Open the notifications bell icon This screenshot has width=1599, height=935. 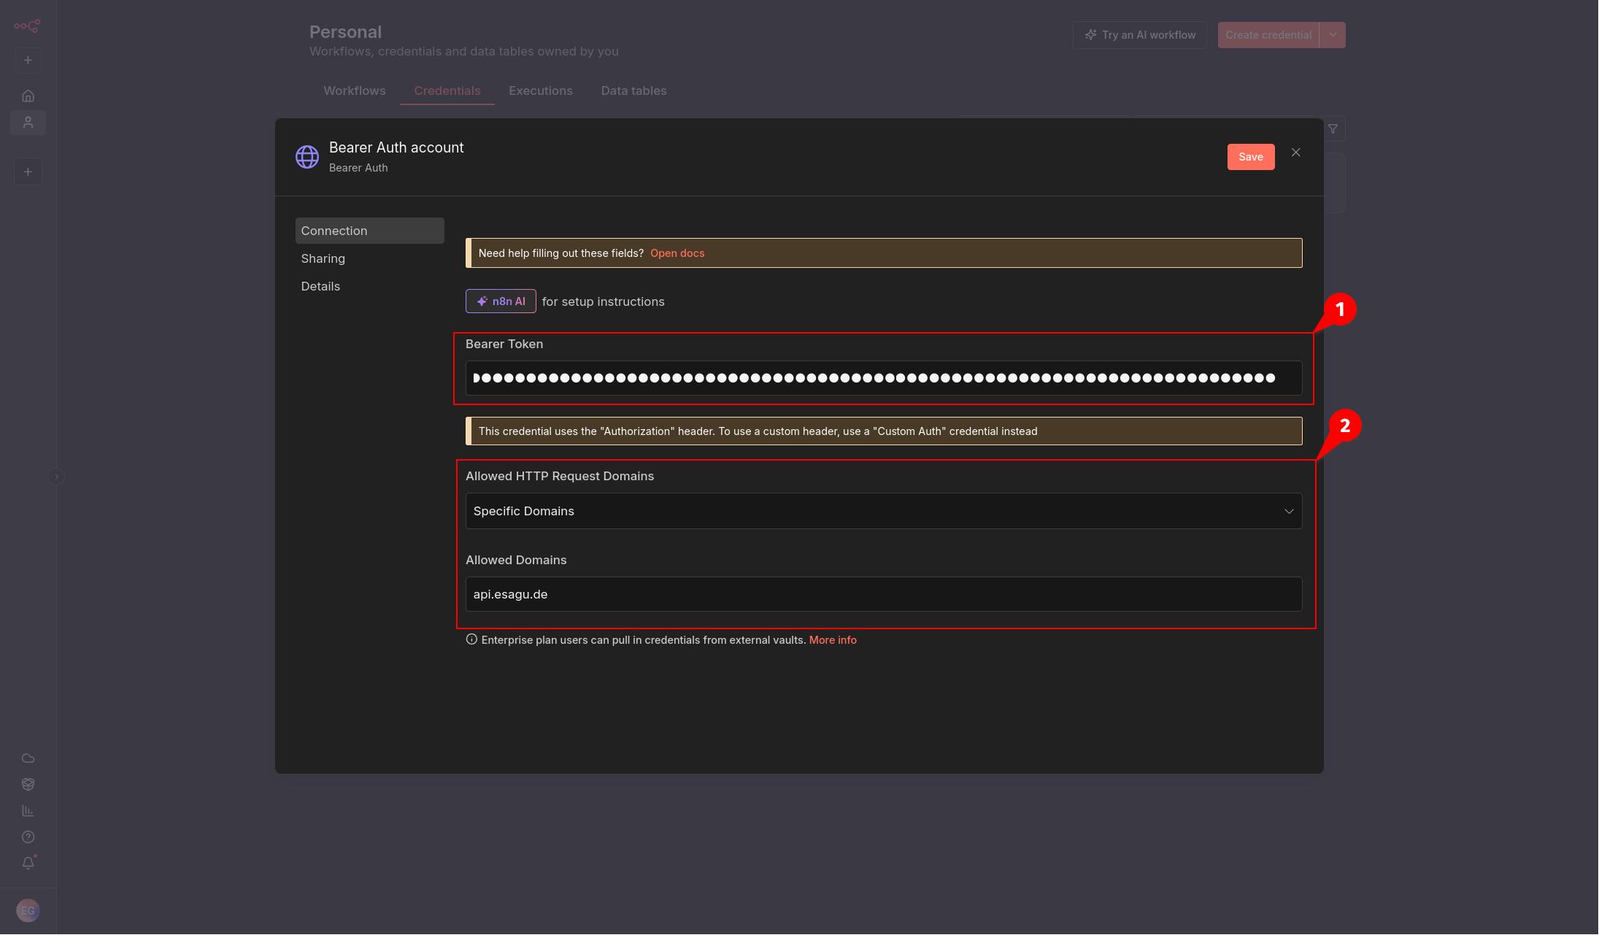tap(28, 863)
